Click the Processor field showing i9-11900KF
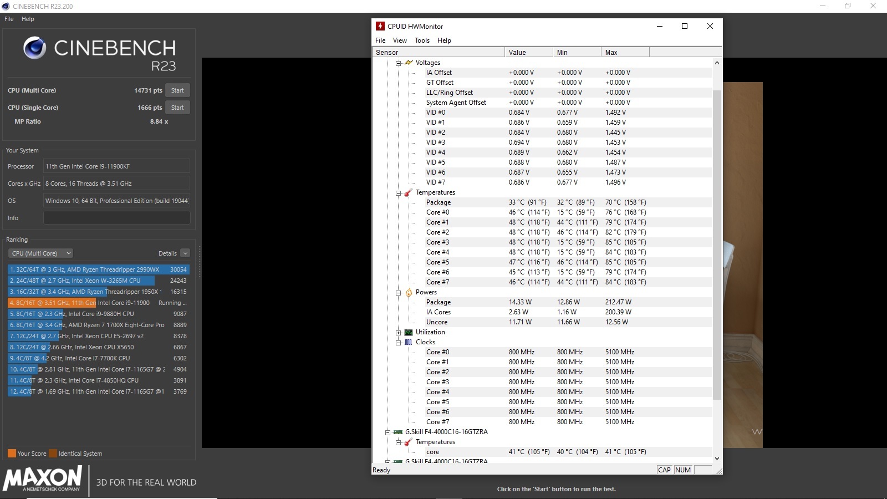887x499 pixels. pos(116,166)
